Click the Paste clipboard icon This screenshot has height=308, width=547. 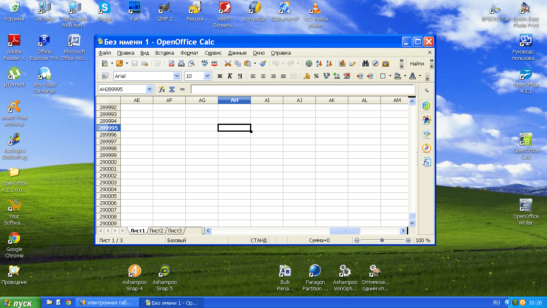point(247,63)
